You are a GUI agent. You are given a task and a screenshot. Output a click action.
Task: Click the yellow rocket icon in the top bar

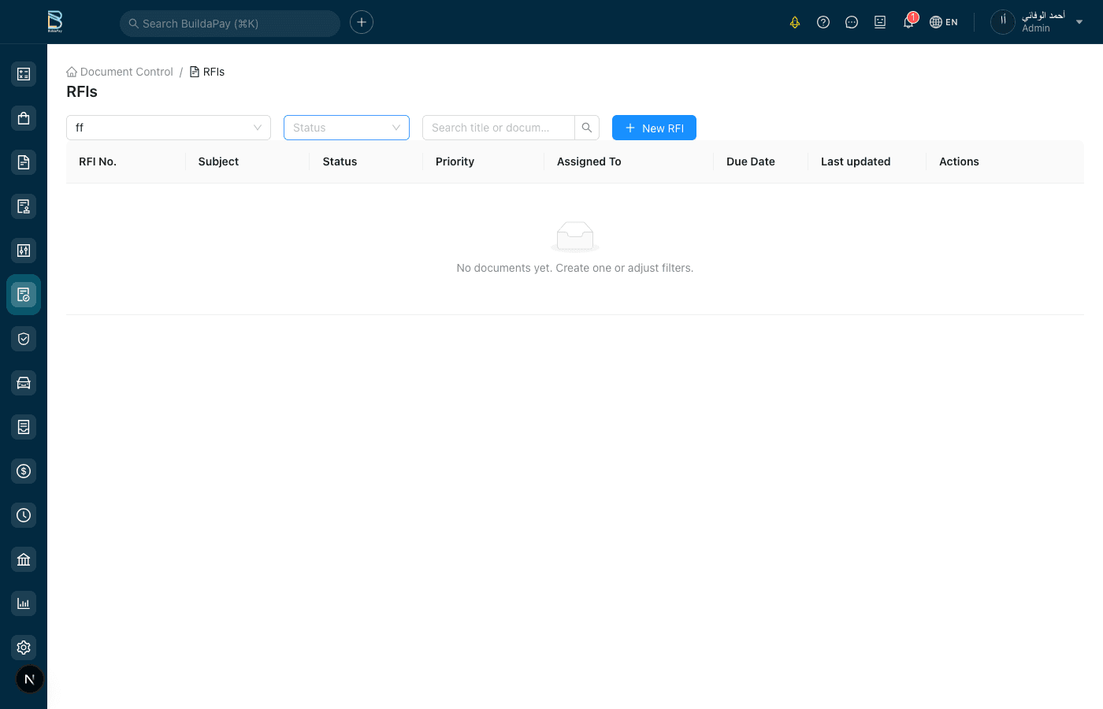click(x=795, y=22)
